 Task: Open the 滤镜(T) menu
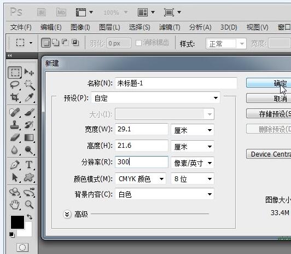(170, 27)
